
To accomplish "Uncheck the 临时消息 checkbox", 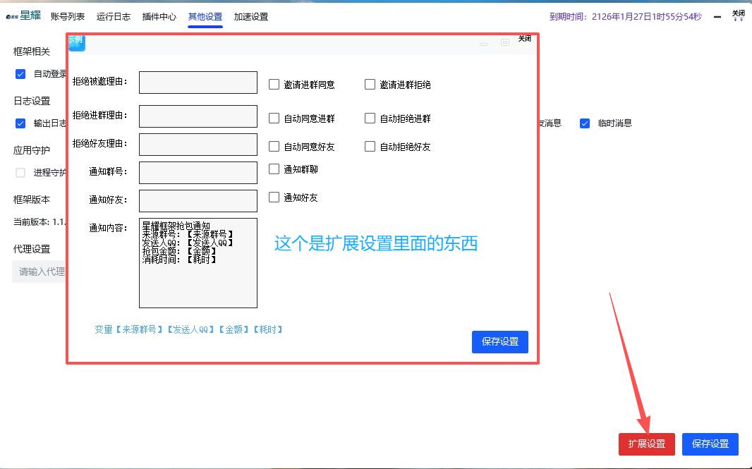I will (584, 123).
